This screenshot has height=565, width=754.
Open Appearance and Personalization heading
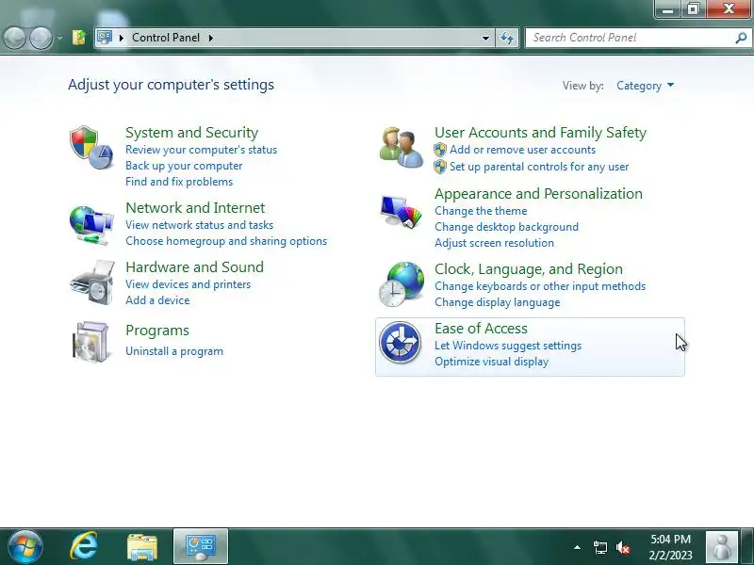(x=538, y=193)
